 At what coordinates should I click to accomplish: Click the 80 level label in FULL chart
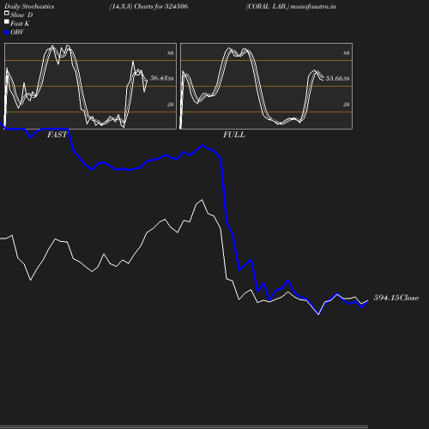pos(347,53)
